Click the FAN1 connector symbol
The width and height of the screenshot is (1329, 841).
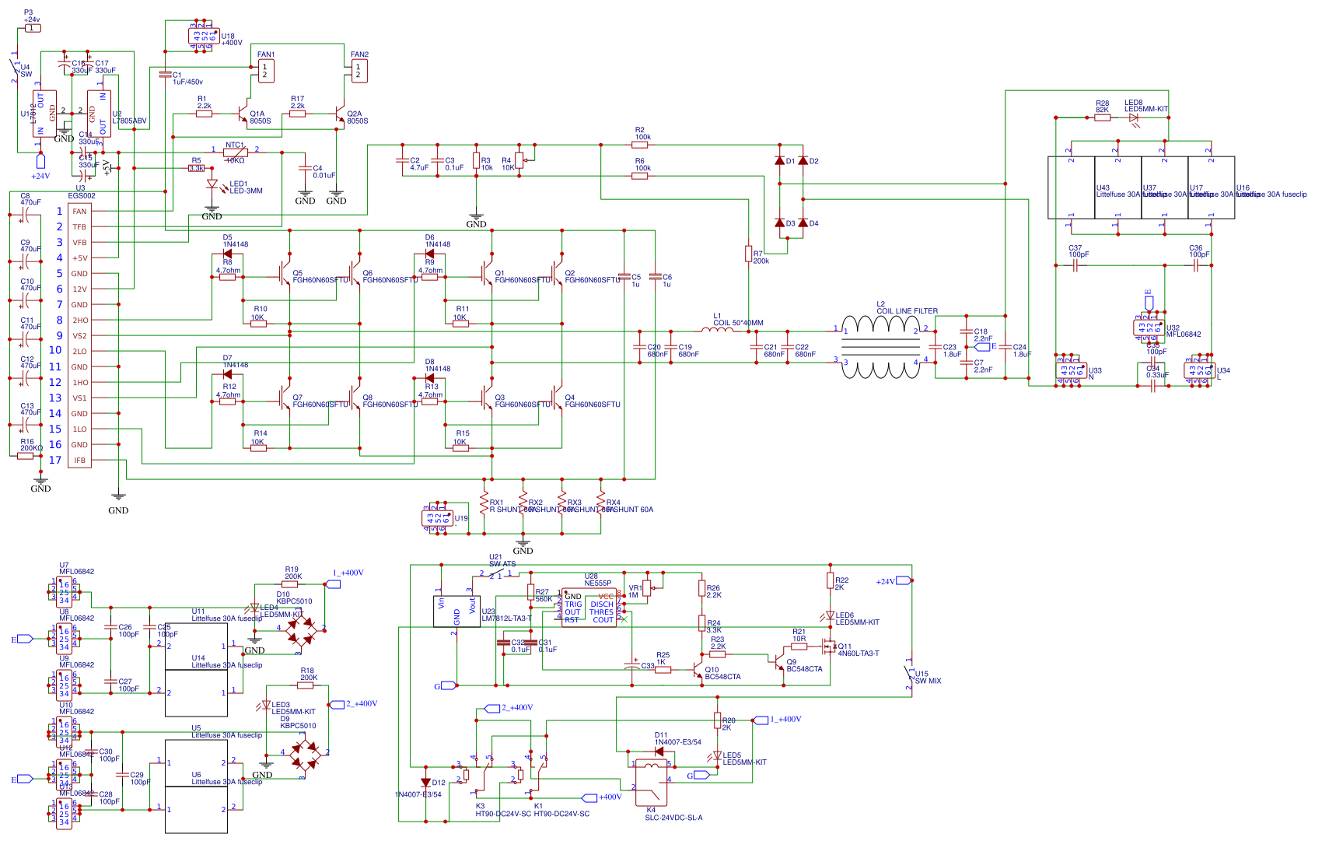[266, 71]
